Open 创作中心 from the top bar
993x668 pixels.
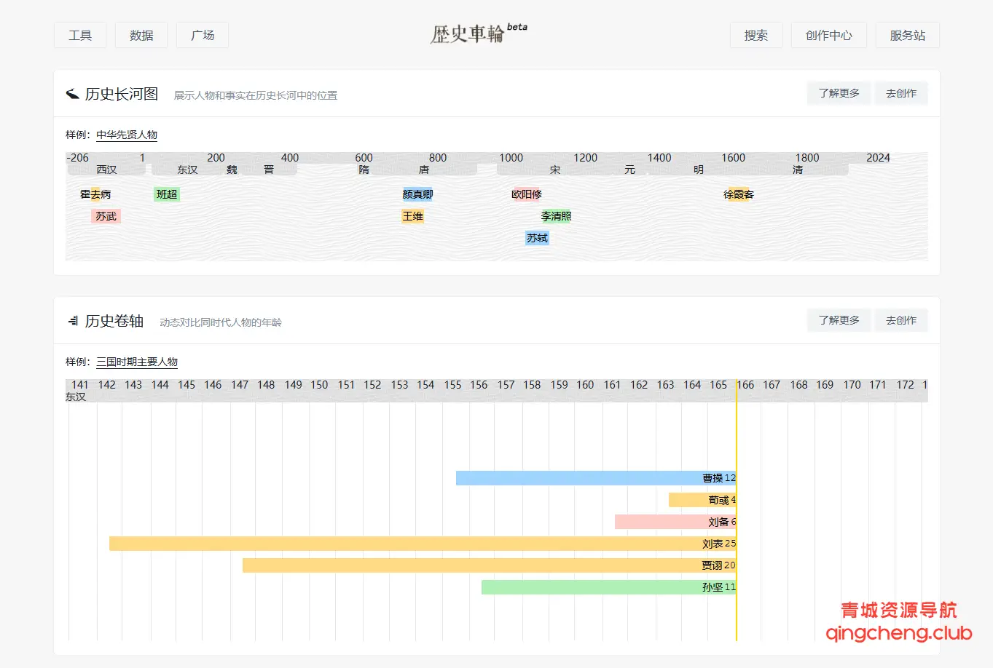pyautogui.click(x=828, y=35)
